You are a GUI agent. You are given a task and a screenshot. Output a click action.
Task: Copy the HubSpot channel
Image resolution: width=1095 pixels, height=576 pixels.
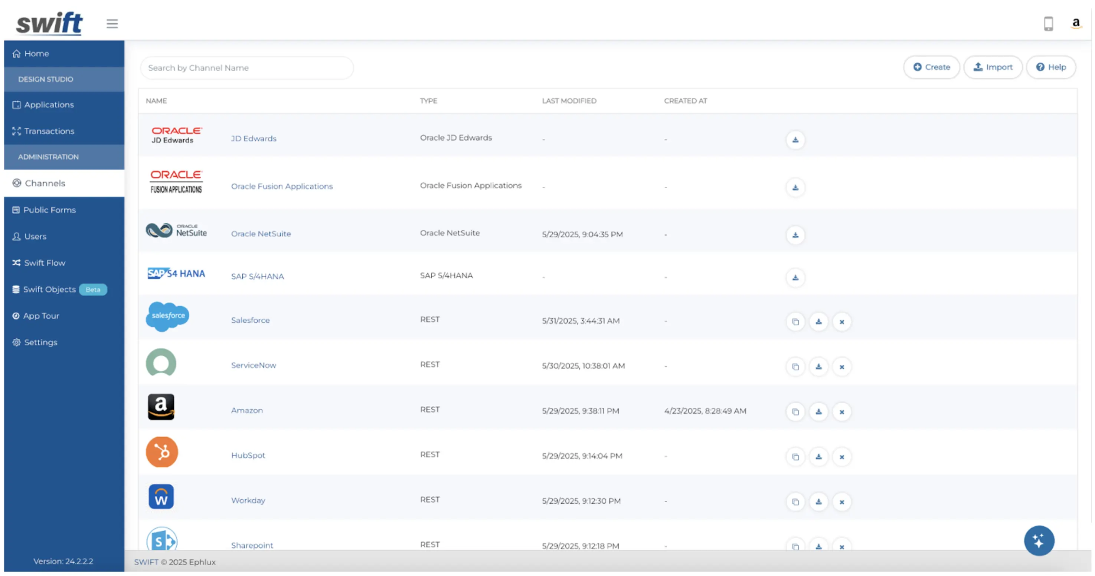(795, 457)
